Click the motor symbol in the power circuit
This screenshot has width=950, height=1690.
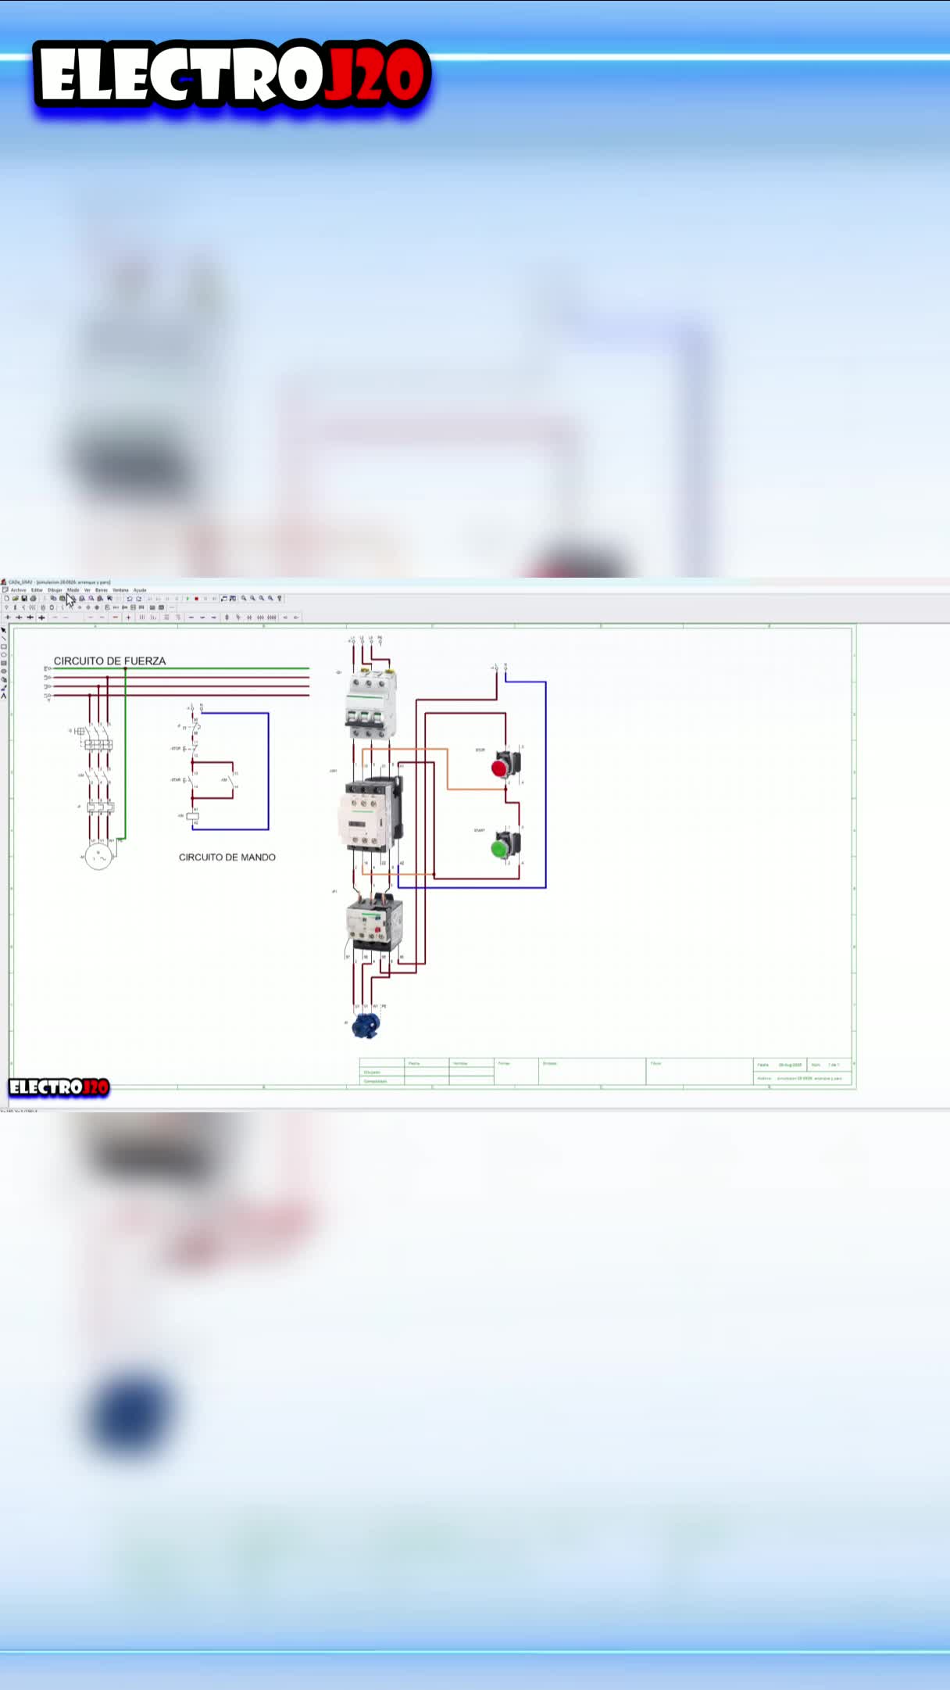pos(98,857)
